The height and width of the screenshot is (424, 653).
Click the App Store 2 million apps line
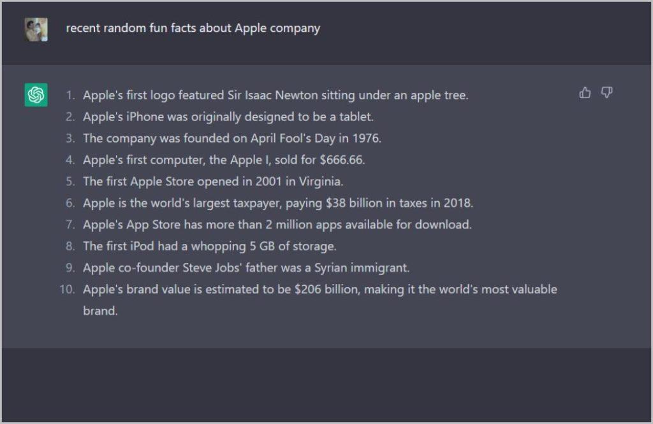click(x=277, y=225)
